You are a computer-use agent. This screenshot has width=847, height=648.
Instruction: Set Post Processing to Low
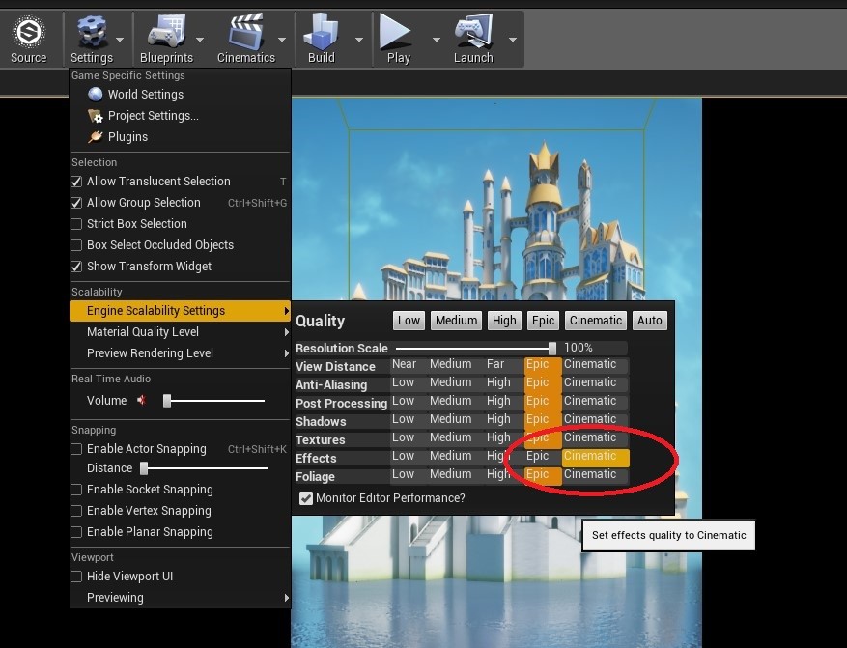click(409, 401)
